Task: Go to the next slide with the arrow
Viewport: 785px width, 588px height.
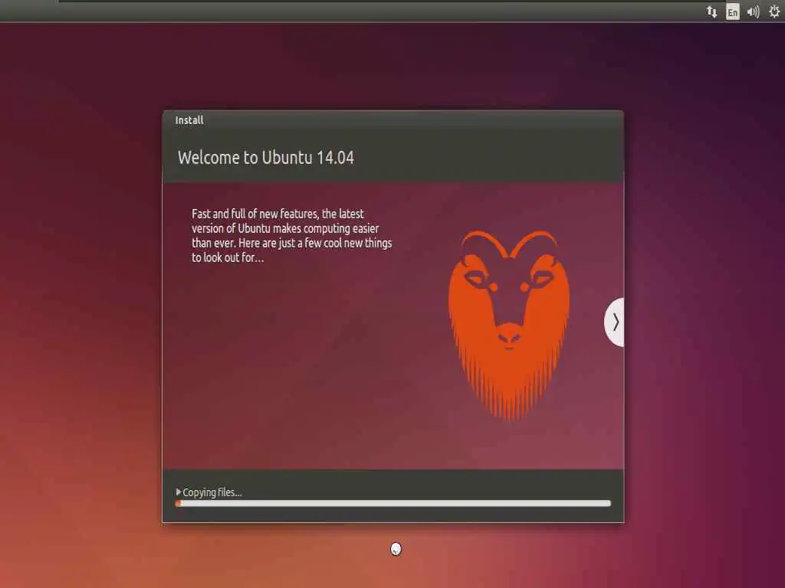Action: 615,322
